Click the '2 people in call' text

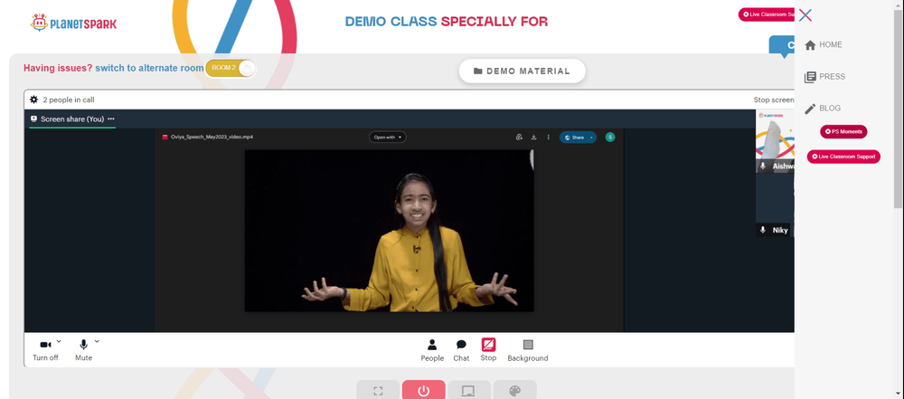(x=69, y=100)
